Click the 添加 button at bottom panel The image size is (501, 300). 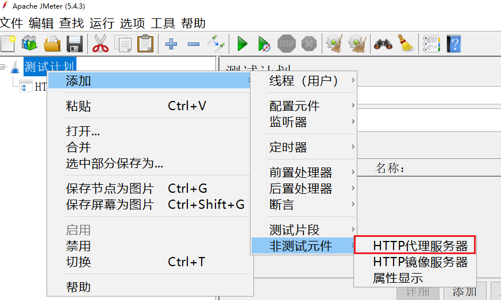[x=464, y=291]
